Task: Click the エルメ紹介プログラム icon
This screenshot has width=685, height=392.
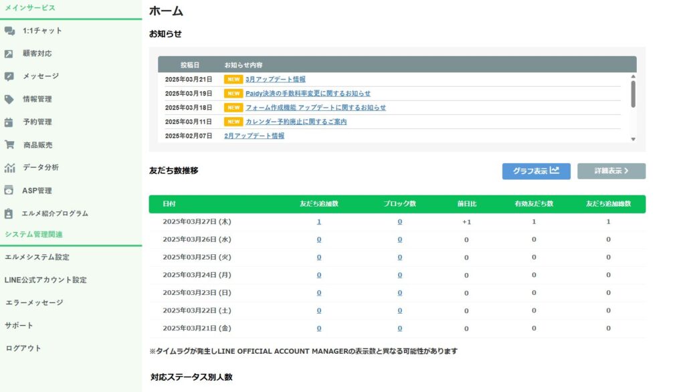Action: point(9,213)
